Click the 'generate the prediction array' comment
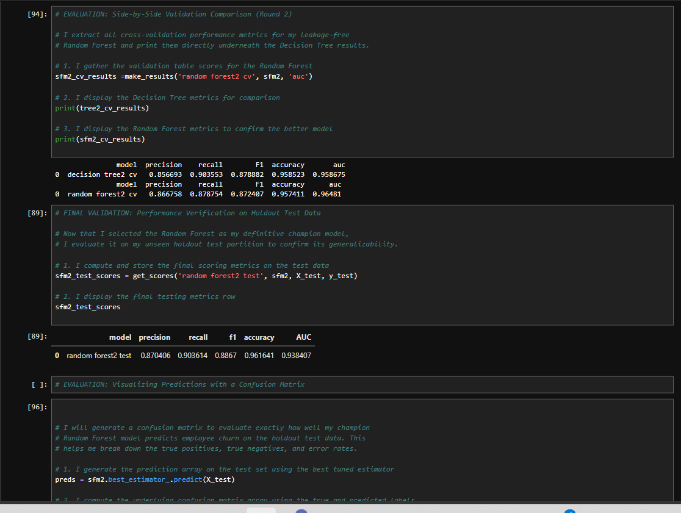681x513 pixels. point(225,469)
